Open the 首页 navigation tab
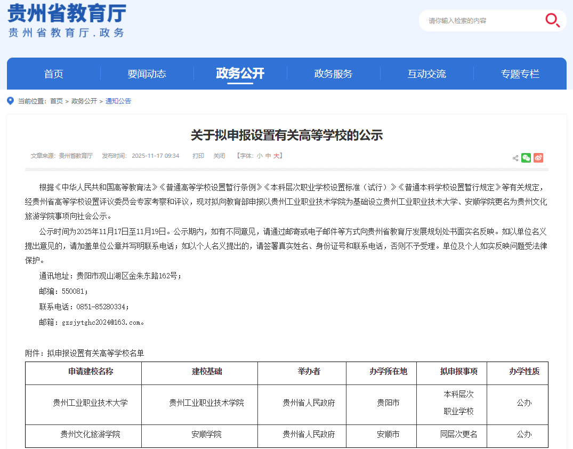573x449 pixels. click(x=53, y=74)
